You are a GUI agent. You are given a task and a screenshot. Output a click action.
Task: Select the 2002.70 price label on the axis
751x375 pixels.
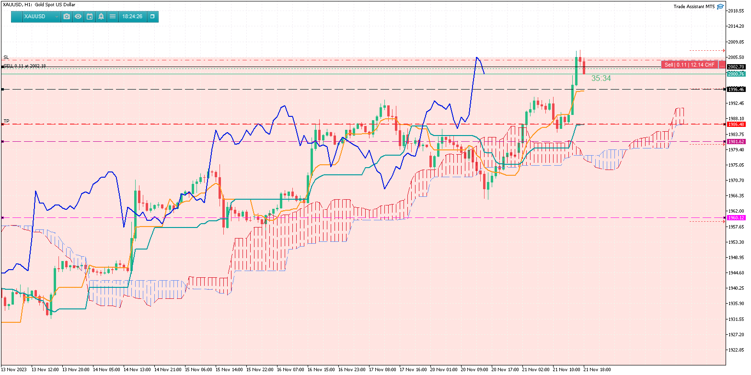tap(736, 67)
